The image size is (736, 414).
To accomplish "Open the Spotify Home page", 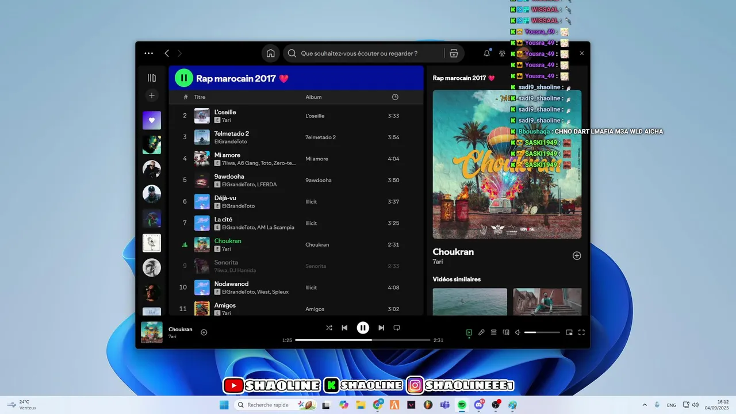I will coord(270,53).
